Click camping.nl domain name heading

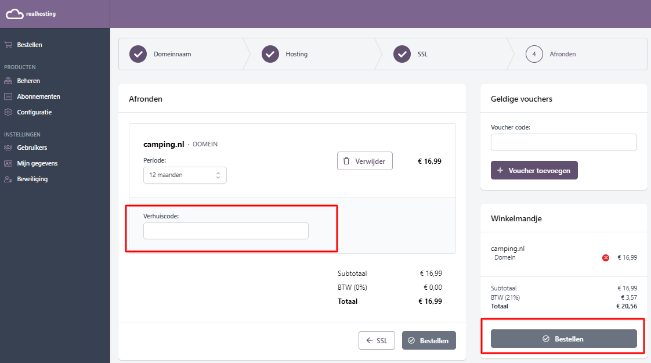click(x=164, y=144)
